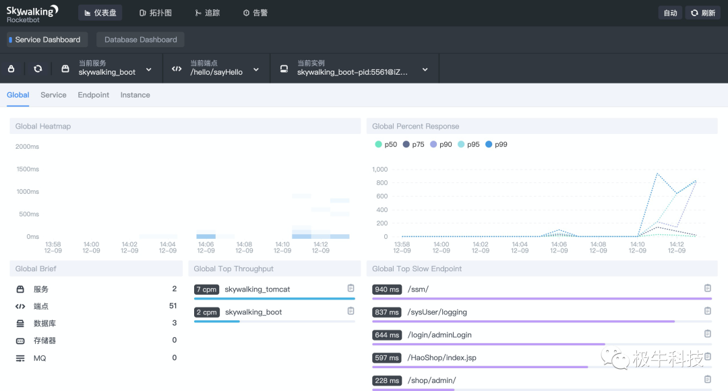
Task: Click the /login/adminLogin slow endpoint
Action: 439,334
